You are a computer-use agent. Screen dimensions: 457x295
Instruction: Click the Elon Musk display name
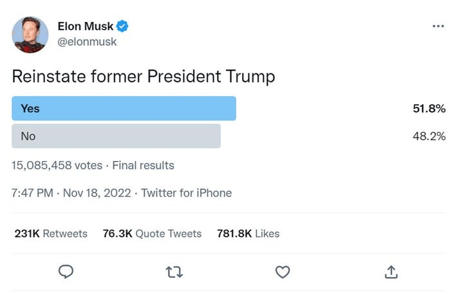(x=85, y=26)
